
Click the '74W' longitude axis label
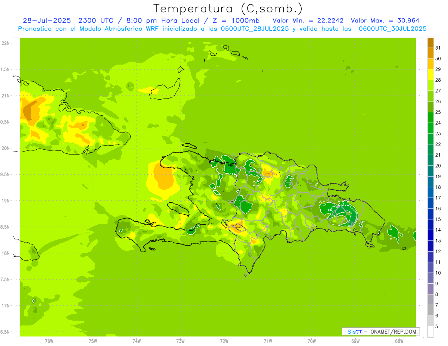tap(136, 341)
